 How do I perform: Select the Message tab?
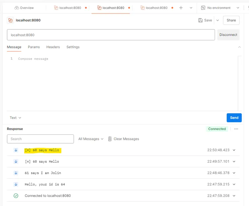pyautogui.click(x=14, y=47)
